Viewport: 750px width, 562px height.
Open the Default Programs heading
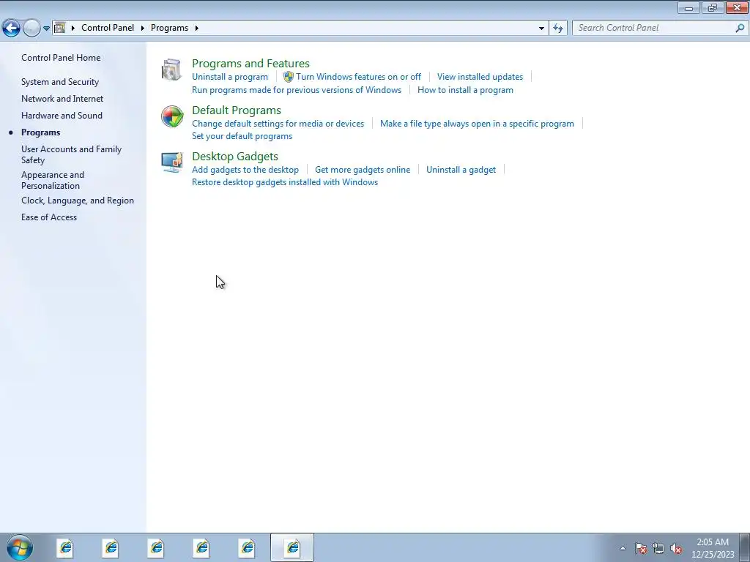point(237,110)
